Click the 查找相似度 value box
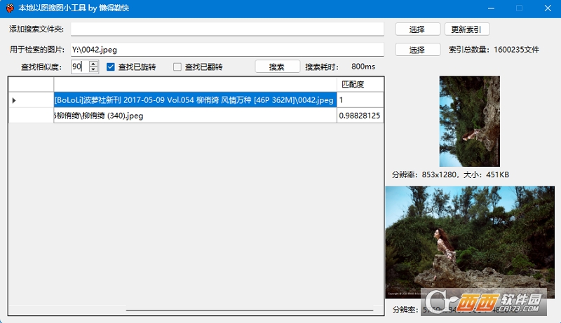561x323 pixels. coord(80,67)
